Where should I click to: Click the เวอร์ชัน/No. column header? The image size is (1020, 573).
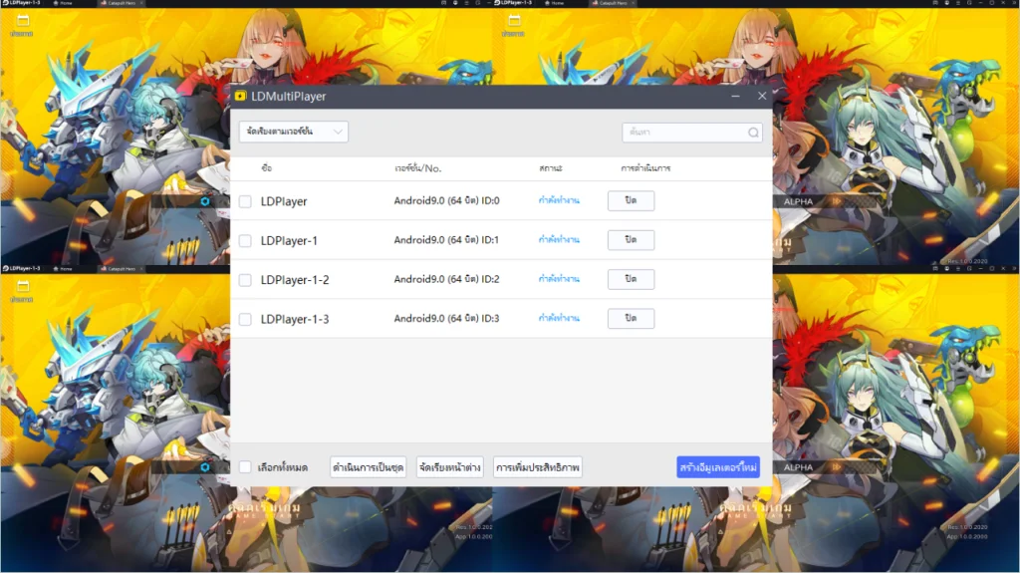tap(418, 168)
